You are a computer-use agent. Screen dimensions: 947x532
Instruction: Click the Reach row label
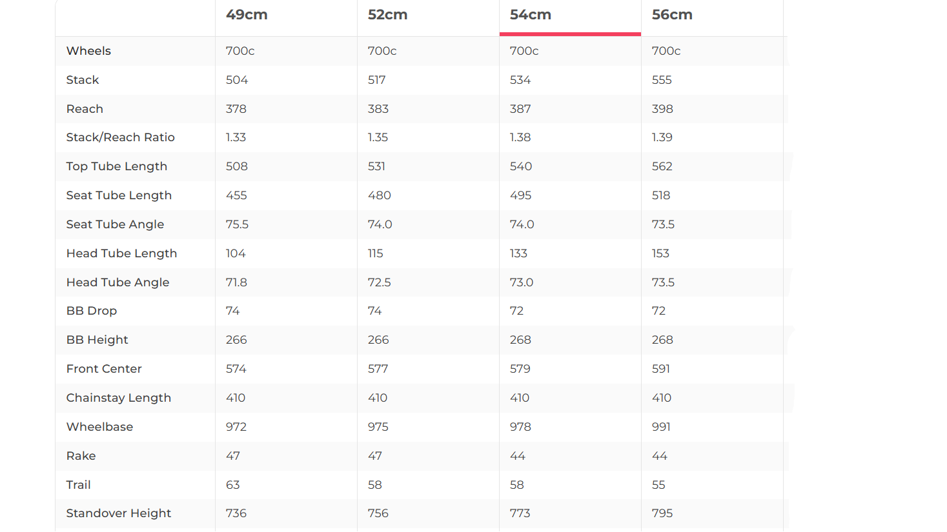pos(85,109)
